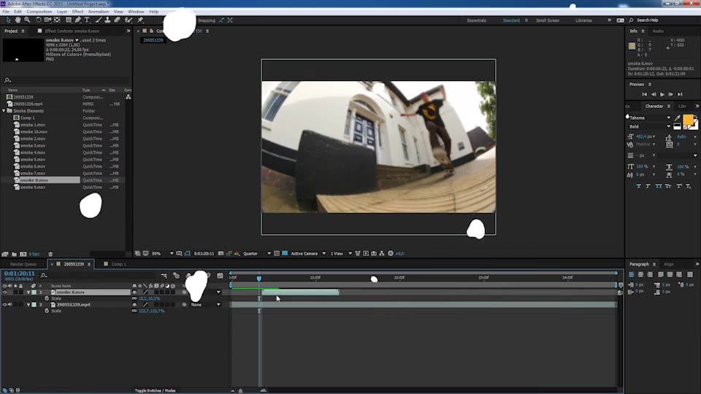Toggle visibility eye of 290551339.mp4 layer
The height and width of the screenshot is (394, 701).
4,305
